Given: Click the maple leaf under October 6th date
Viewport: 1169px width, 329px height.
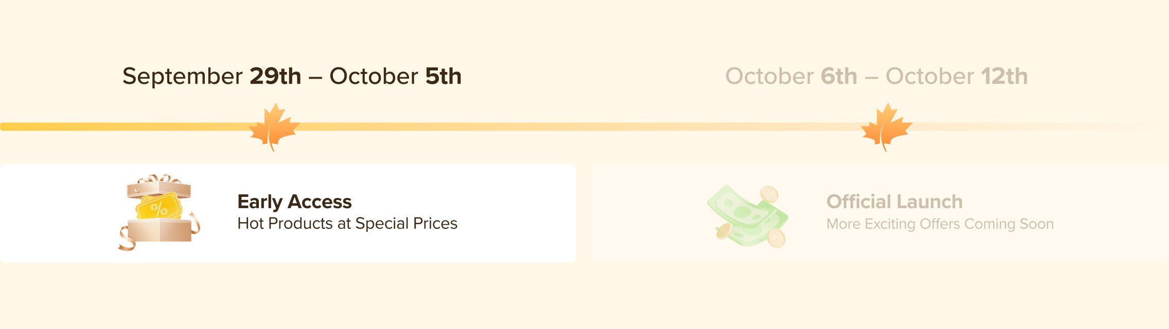Looking at the screenshot, I should pos(886,126).
